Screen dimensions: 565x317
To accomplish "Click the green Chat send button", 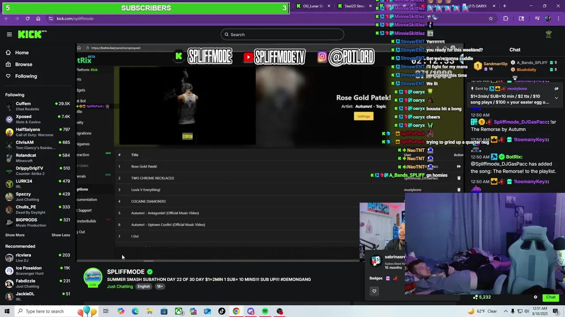I will tap(550, 297).
